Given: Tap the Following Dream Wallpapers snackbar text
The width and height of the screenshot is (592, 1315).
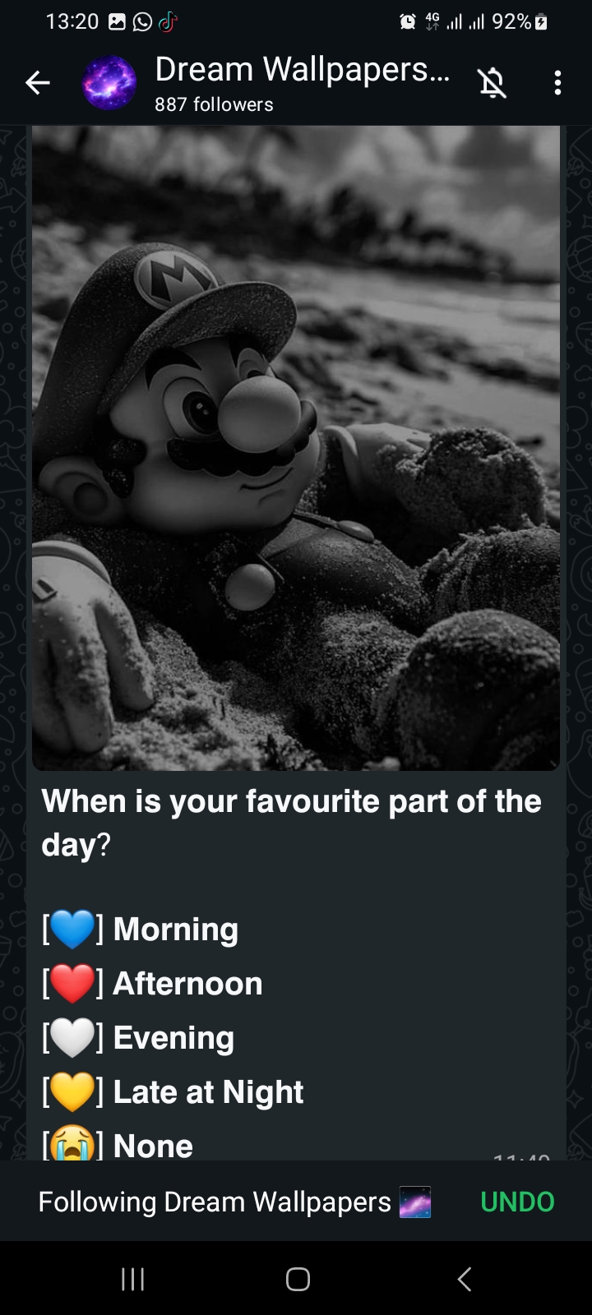Looking at the screenshot, I should point(215,1202).
